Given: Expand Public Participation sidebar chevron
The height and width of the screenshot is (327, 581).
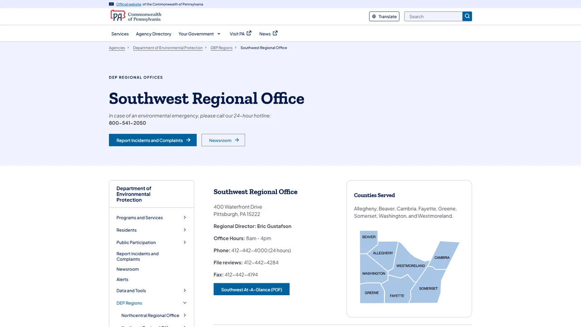Looking at the screenshot, I should pyautogui.click(x=185, y=242).
